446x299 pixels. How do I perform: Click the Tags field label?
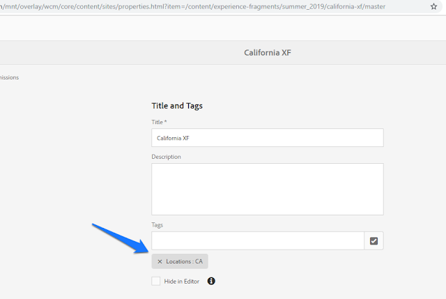pos(158,225)
